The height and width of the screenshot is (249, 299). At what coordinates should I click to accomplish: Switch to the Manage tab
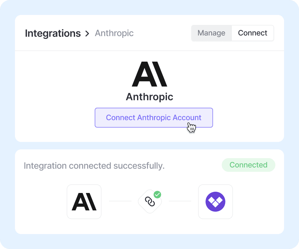click(211, 33)
